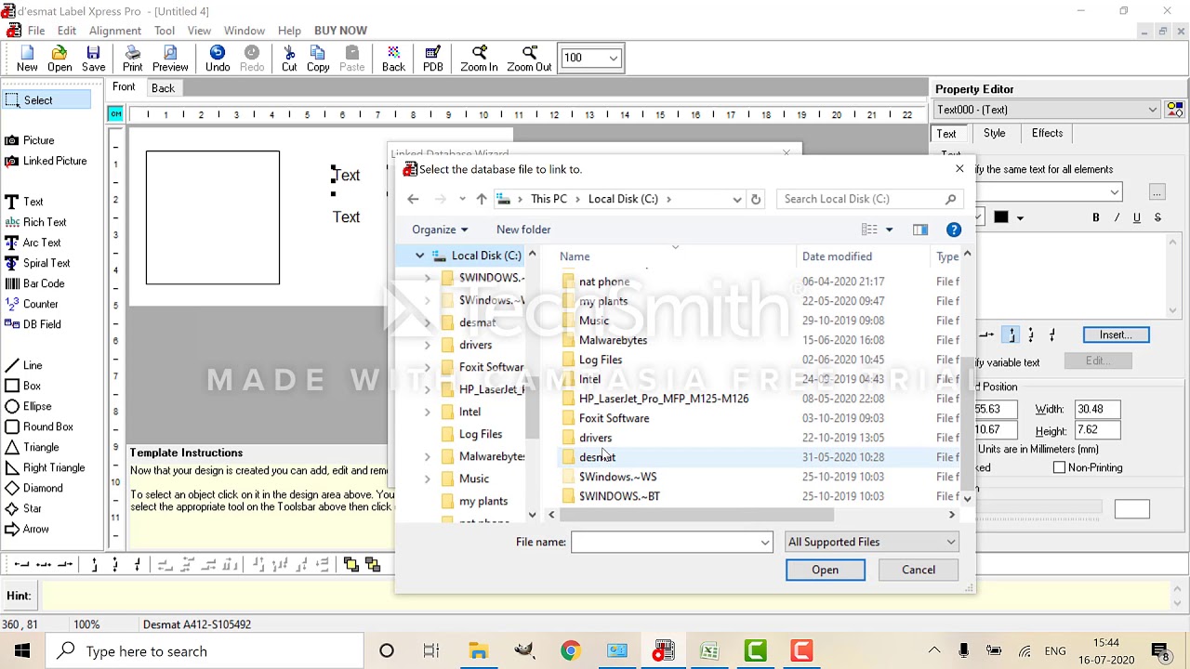Viewport: 1190px width, 669px height.
Task: Open the Organize dropdown menu
Action: (x=440, y=230)
